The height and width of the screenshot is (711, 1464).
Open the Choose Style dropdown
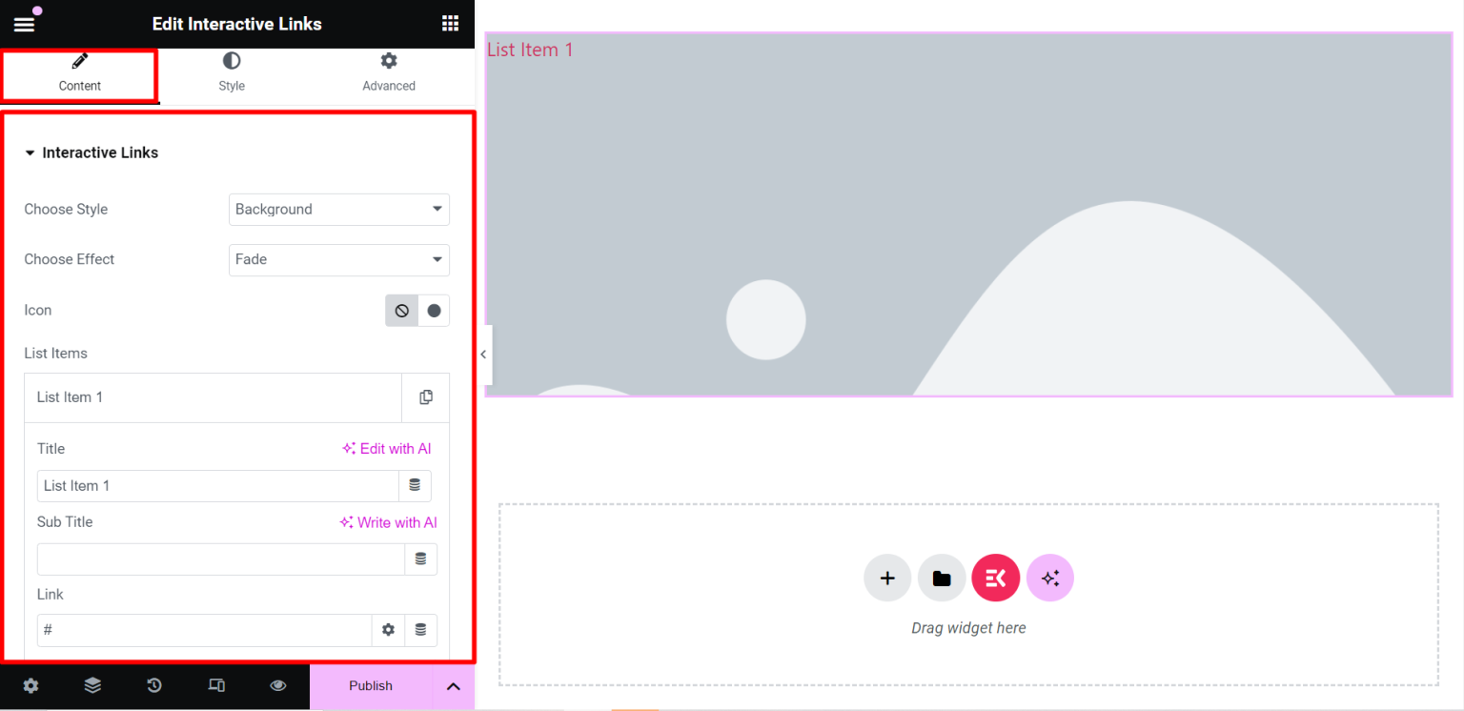pyautogui.click(x=338, y=209)
